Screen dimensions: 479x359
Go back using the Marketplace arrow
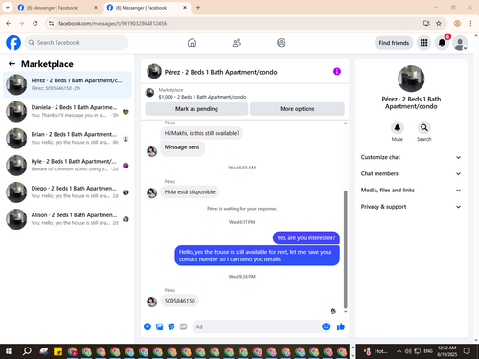11,64
